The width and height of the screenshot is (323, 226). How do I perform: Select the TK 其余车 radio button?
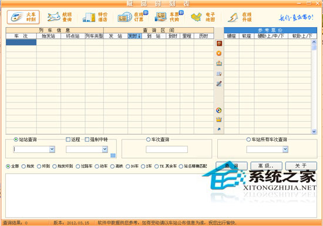(x=157, y=166)
